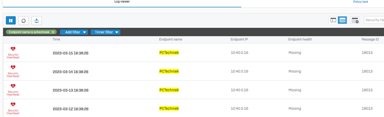
Task: Click the Endpoint health column header
Action: [300, 39]
